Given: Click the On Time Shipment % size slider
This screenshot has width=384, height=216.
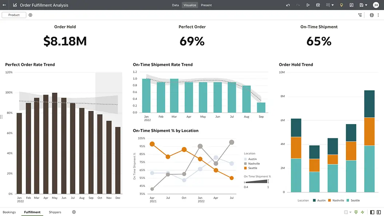Looking at the screenshot, I should coord(256,181).
